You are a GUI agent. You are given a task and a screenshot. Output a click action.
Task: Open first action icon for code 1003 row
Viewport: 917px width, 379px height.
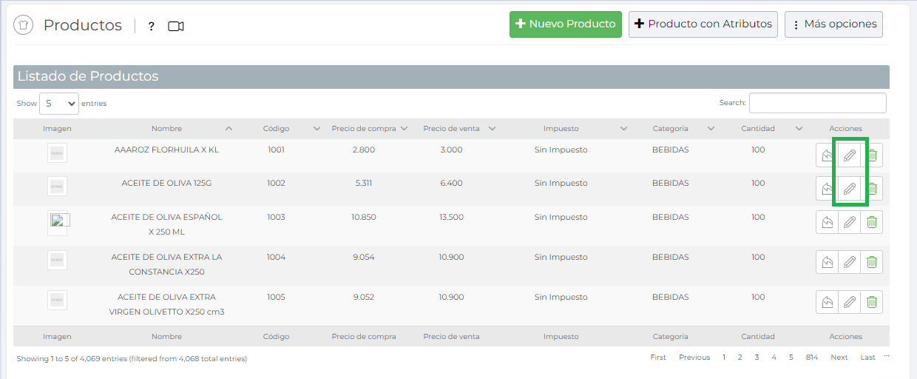tap(828, 222)
